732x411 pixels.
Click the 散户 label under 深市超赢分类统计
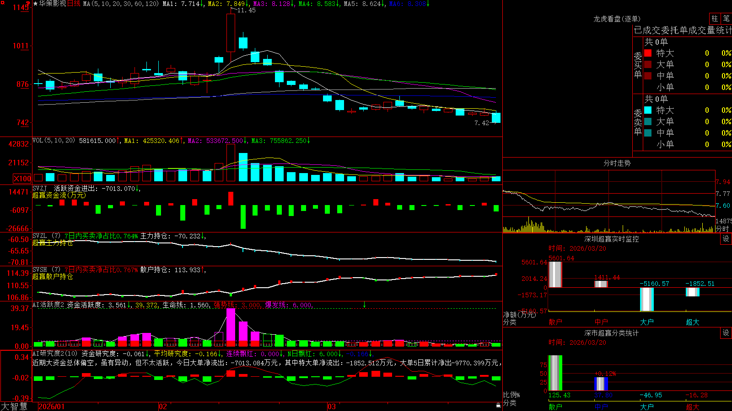click(555, 406)
